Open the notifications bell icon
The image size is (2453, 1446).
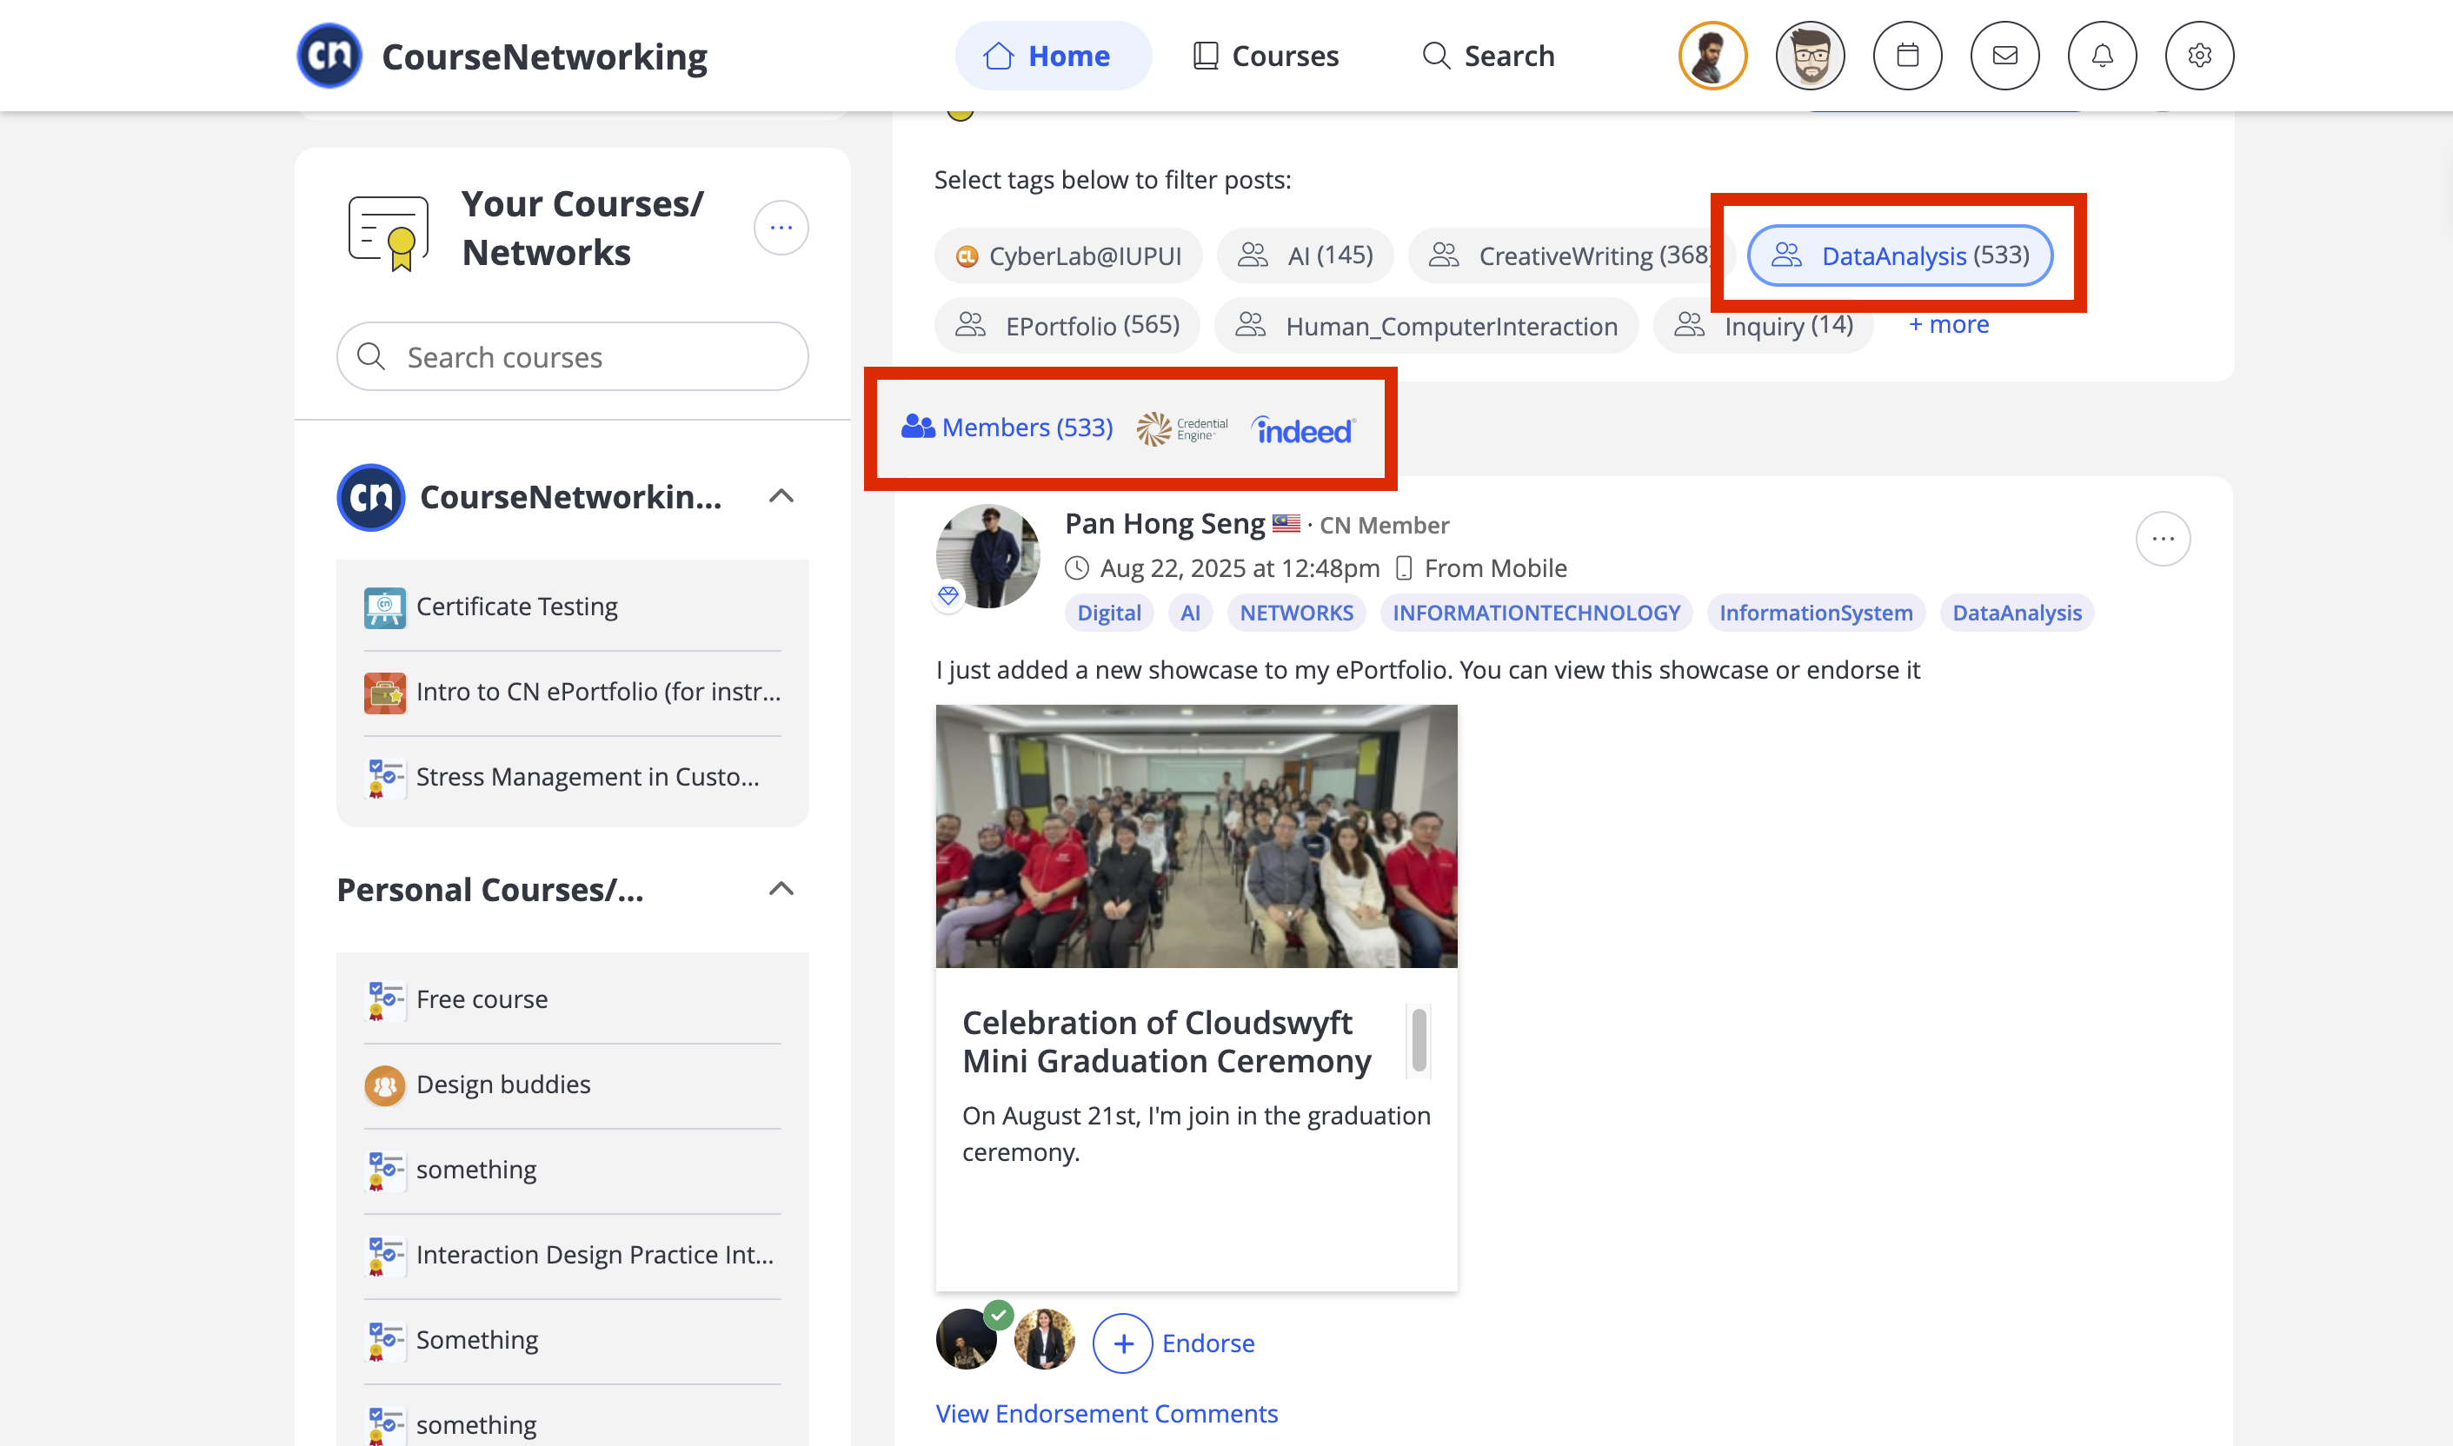(x=2102, y=56)
